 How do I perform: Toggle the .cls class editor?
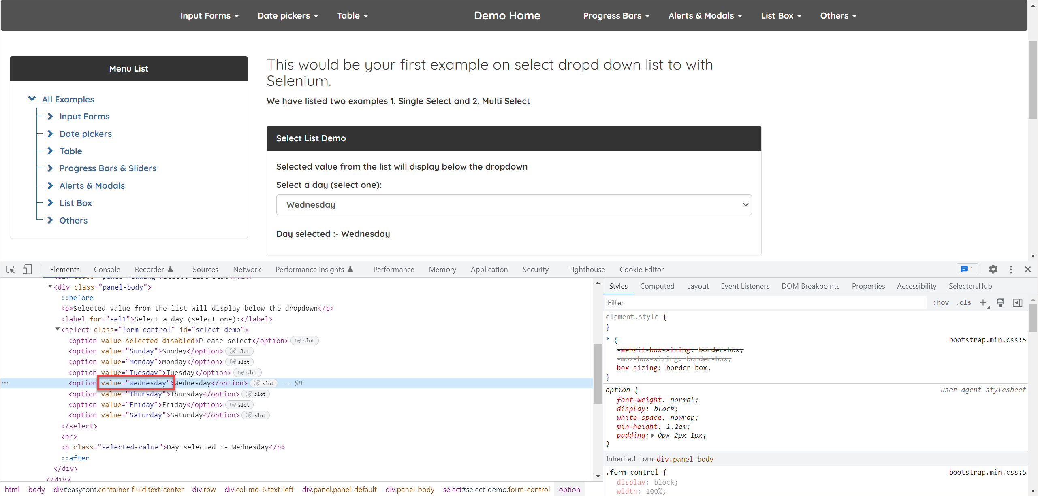[963, 303]
